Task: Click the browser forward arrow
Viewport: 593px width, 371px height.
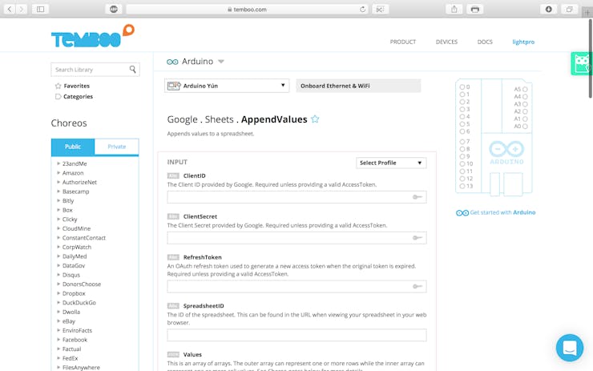Action: coord(22,9)
